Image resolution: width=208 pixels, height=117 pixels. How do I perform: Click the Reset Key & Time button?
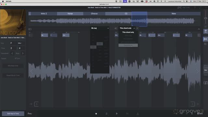13,75
